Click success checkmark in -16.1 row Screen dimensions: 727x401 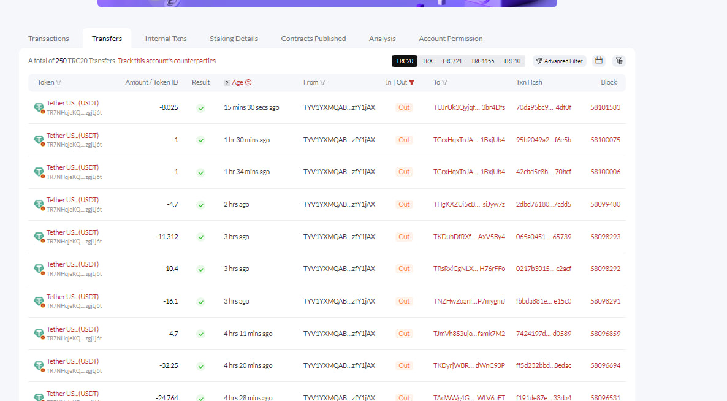click(x=201, y=302)
